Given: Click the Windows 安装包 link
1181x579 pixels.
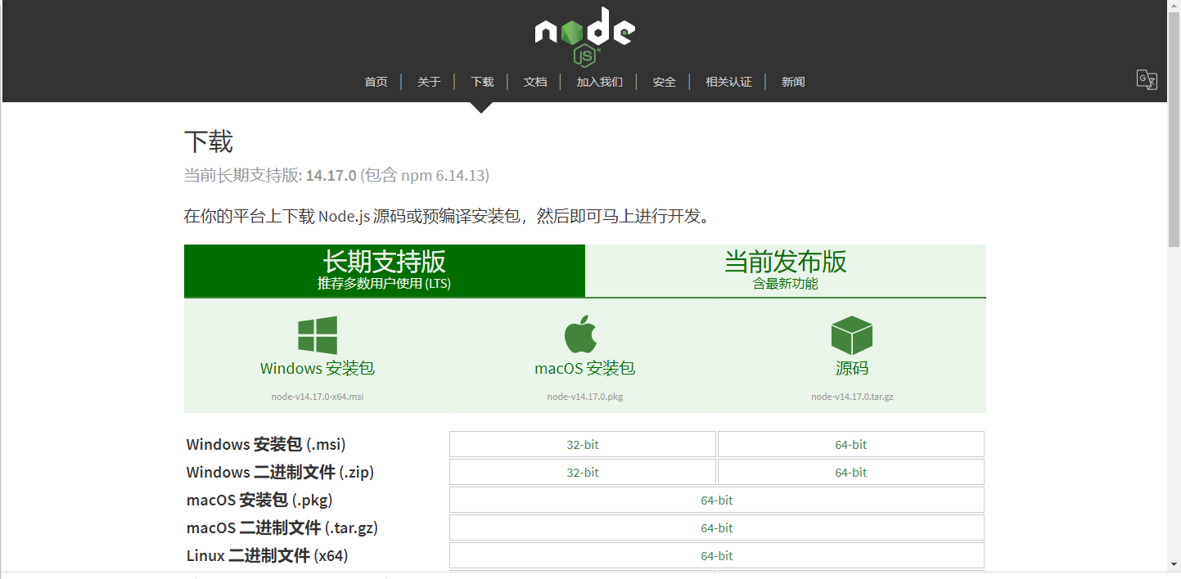Looking at the screenshot, I should (318, 368).
